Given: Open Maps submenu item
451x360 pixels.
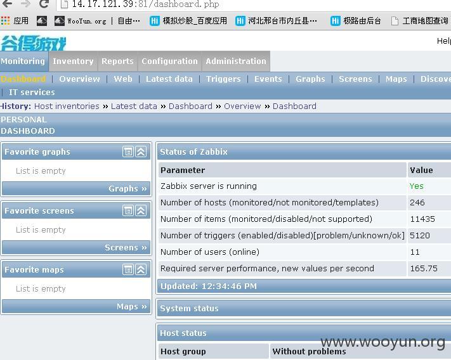Looking at the screenshot, I should pos(396,79).
